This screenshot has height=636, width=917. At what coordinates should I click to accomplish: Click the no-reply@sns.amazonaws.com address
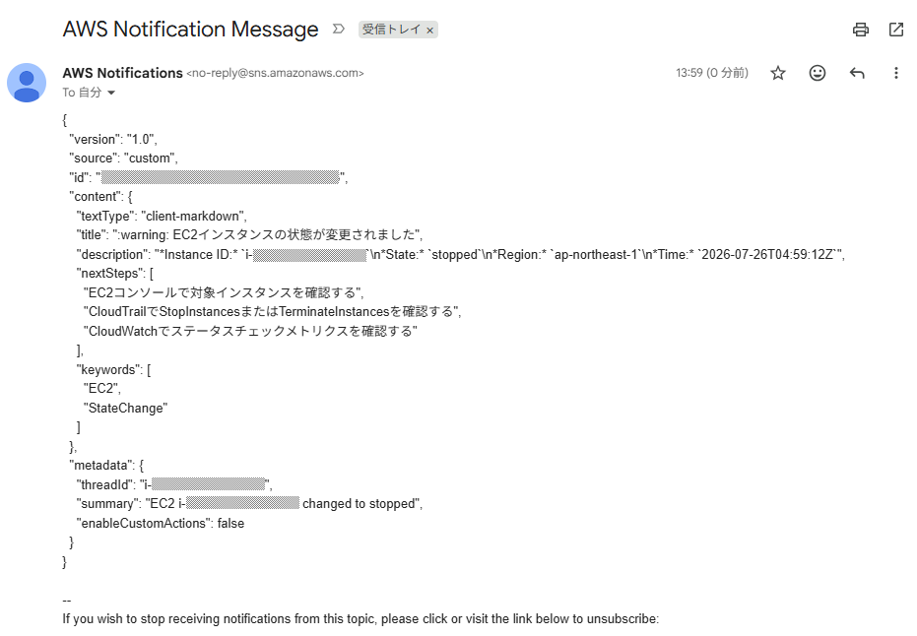[275, 73]
